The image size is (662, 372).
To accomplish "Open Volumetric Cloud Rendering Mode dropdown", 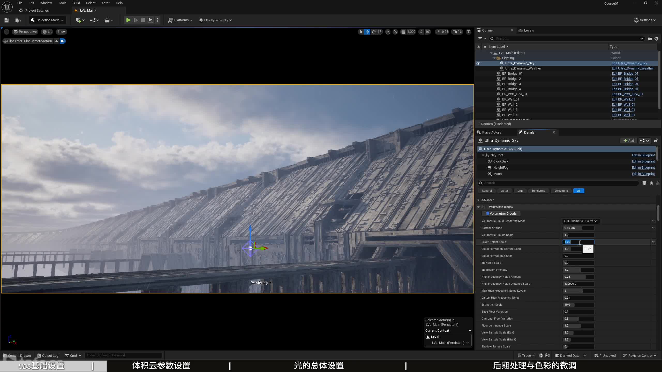I will (580, 221).
